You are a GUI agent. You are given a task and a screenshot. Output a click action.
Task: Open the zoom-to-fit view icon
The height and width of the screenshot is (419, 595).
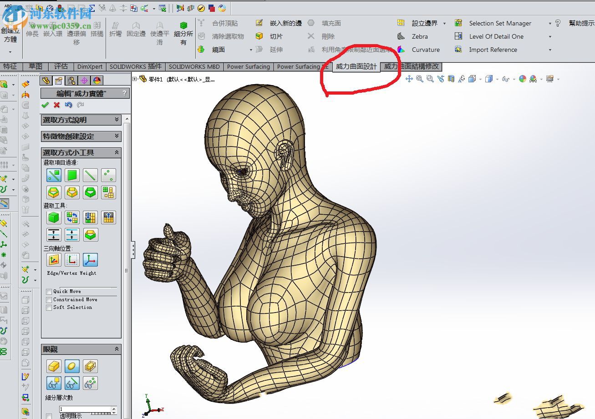click(419, 79)
